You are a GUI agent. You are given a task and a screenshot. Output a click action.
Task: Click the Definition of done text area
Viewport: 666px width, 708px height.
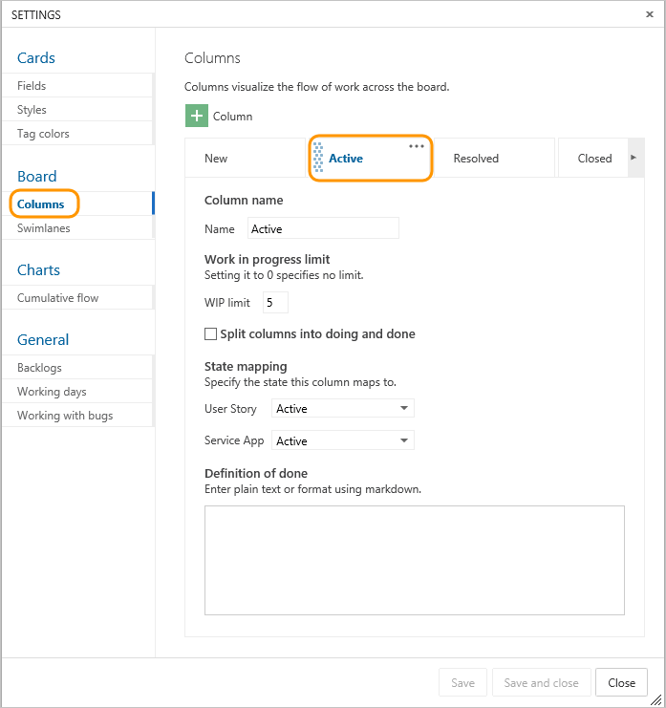click(x=415, y=560)
